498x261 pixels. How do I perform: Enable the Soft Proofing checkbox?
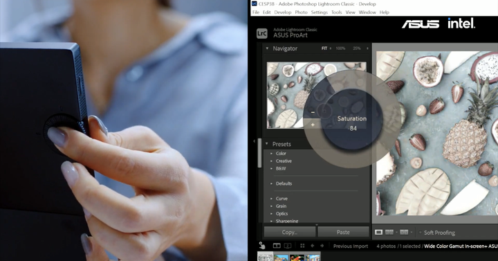coord(420,233)
